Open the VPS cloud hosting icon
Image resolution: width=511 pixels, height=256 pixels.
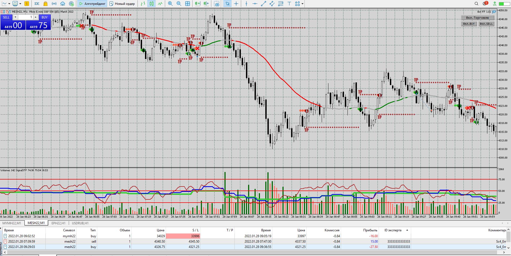pyautogui.click(x=63, y=4)
